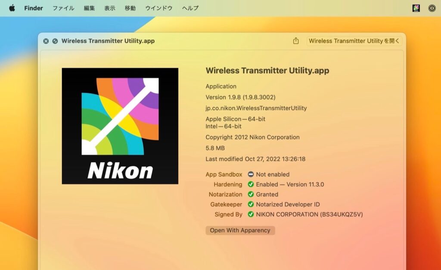Open the Apple menu
The height and width of the screenshot is (270, 441).
(12, 8)
